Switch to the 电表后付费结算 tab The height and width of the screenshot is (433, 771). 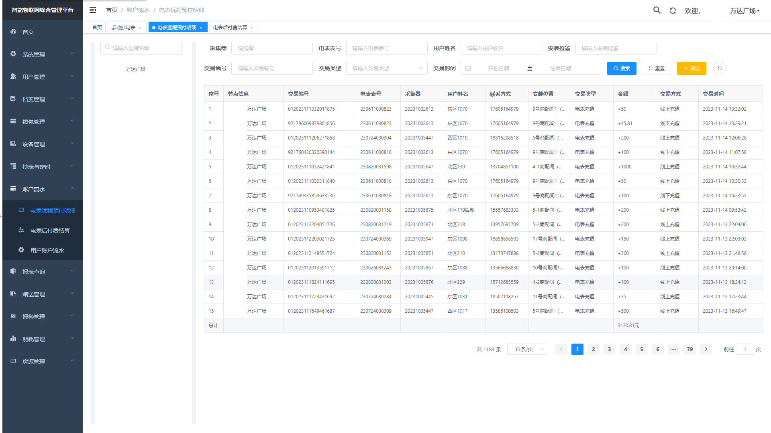click(x=230, y=28)
